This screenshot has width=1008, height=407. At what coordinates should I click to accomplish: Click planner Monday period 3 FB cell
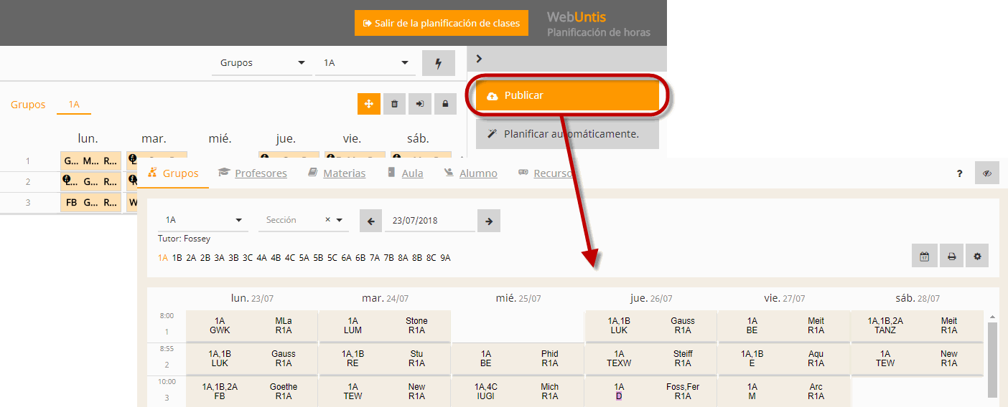[91, 203]
